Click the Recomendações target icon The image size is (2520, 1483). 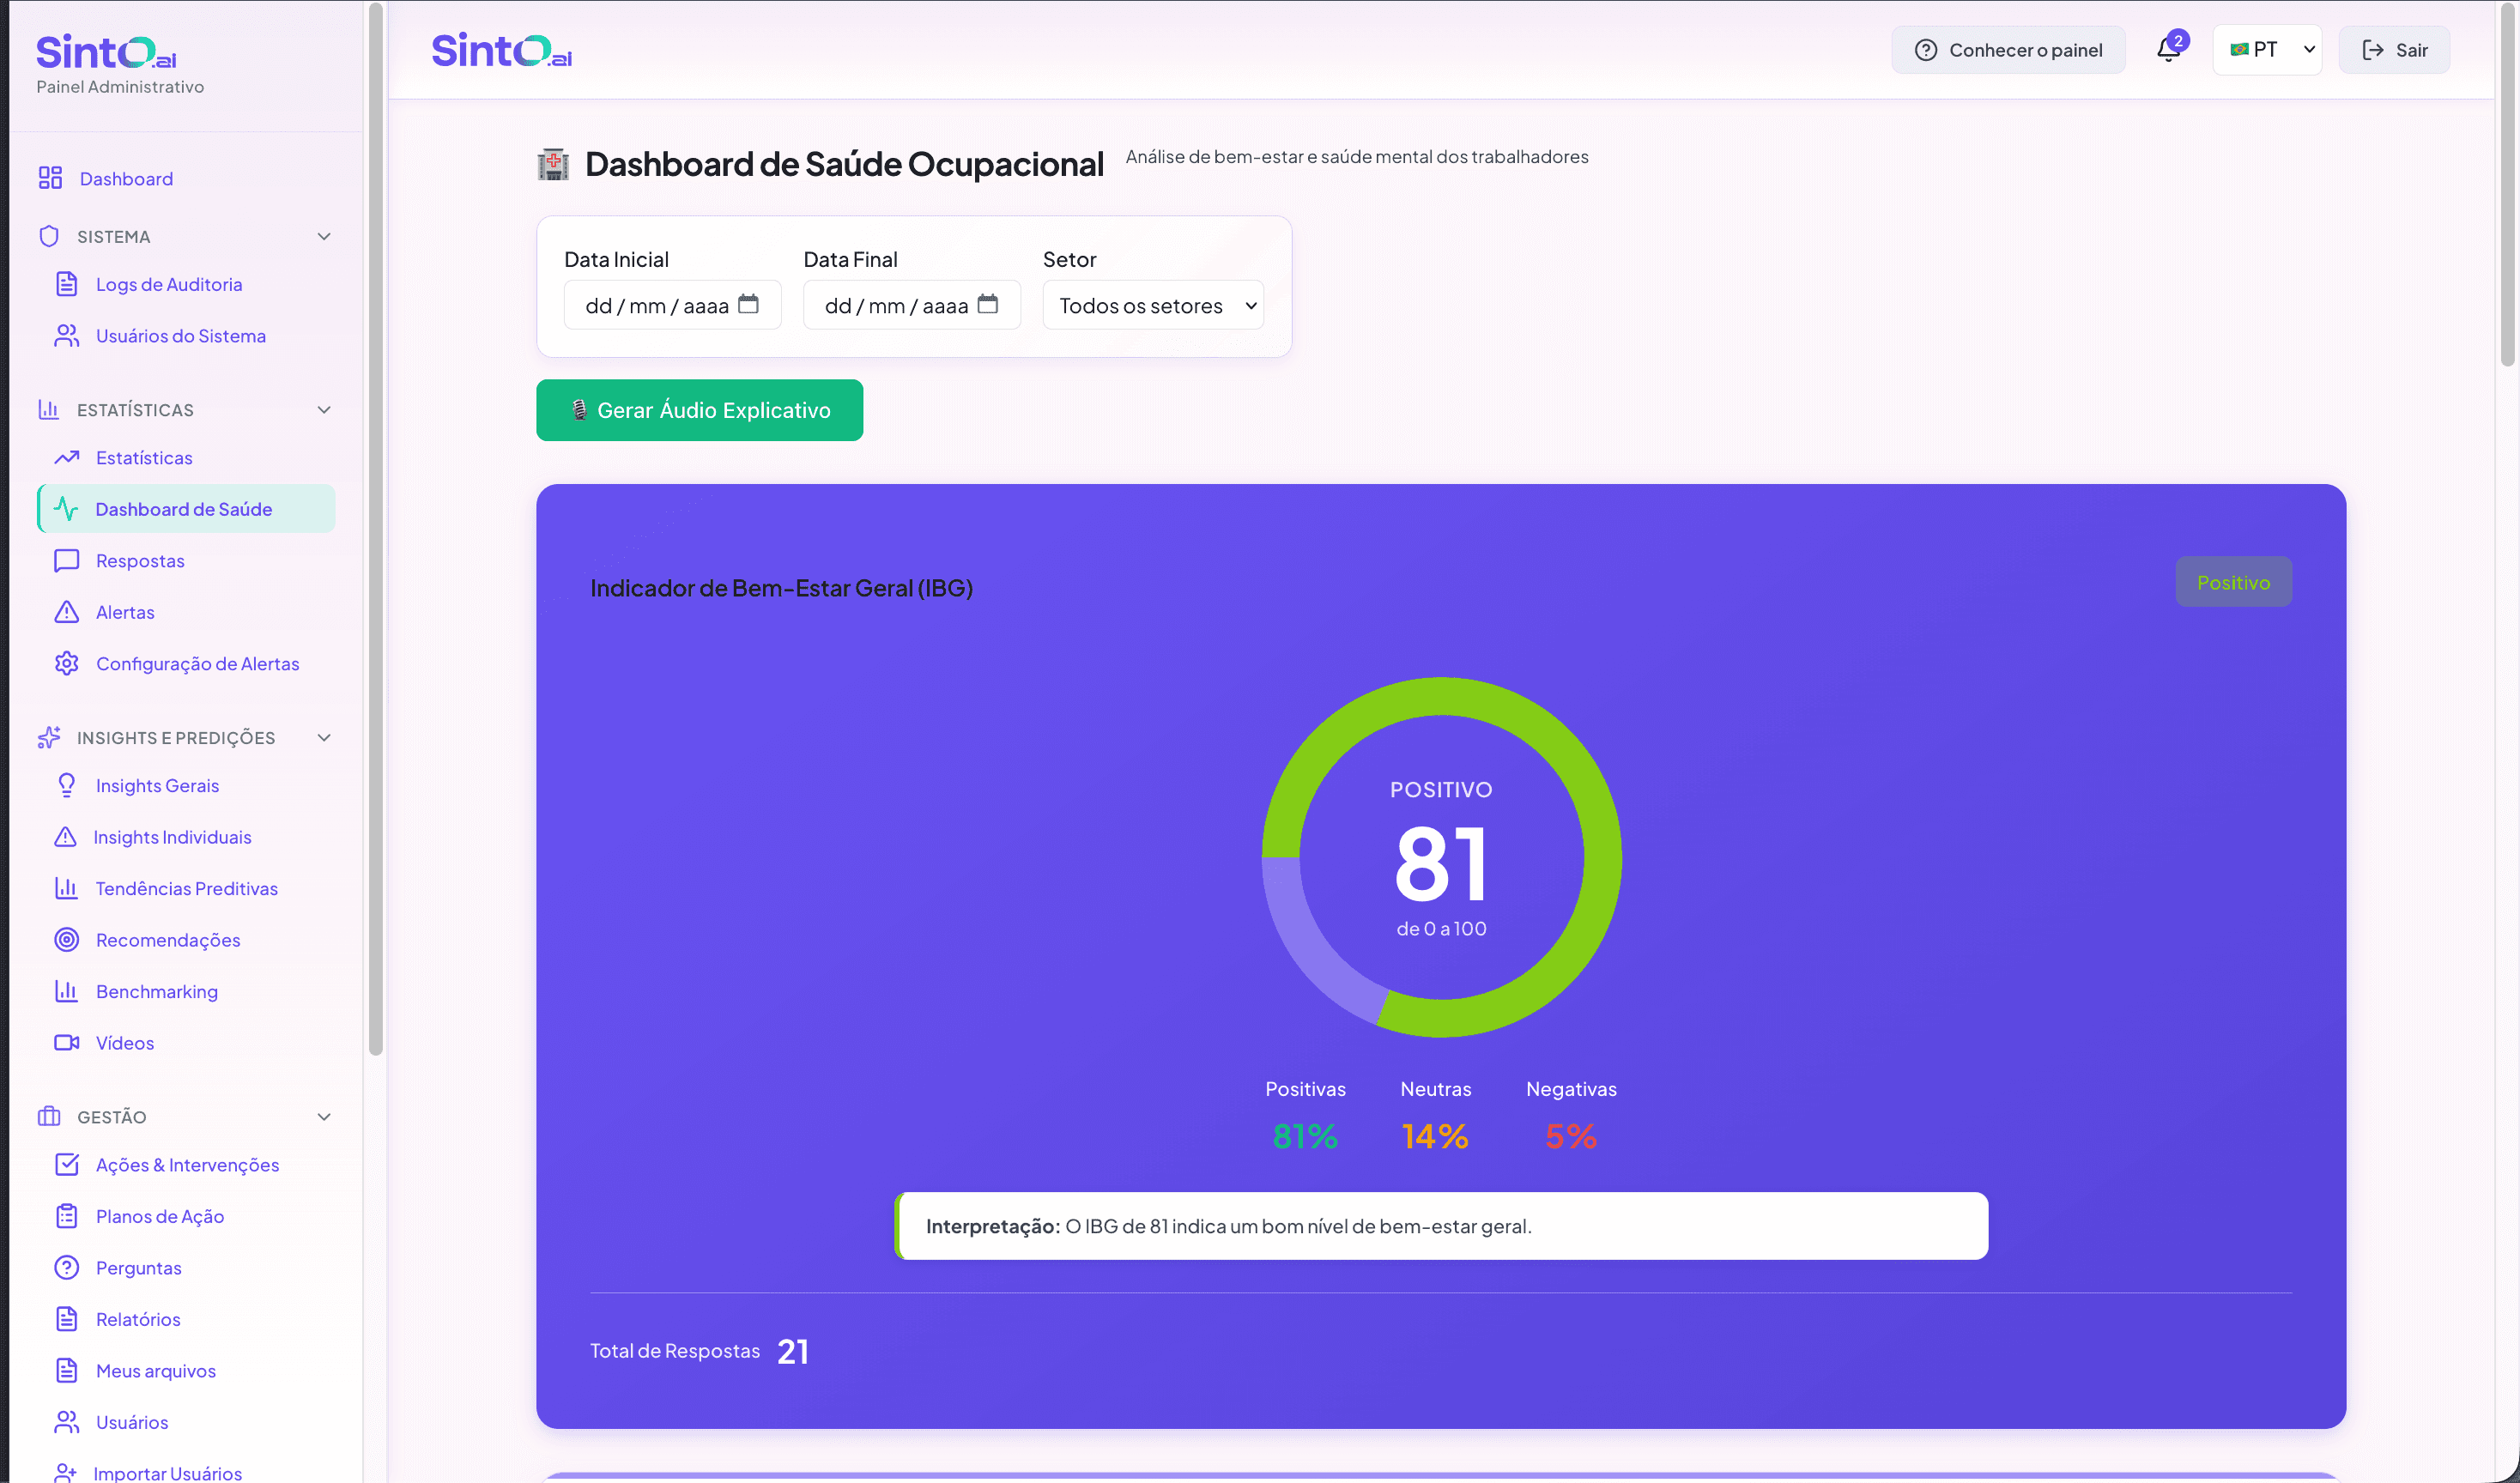click(67, 939)
